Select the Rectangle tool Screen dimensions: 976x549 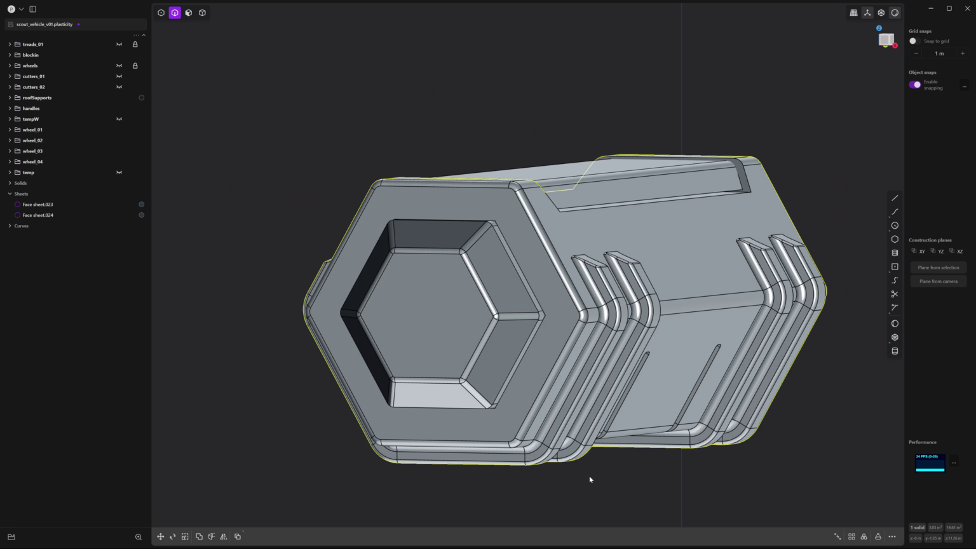click(895, 267)
